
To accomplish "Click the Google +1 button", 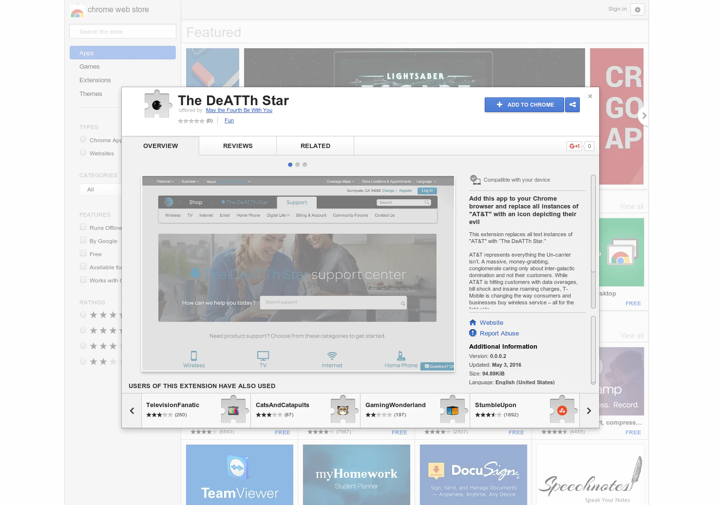I will point(574,146).
